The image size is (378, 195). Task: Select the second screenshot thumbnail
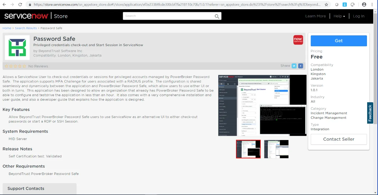point(276,149)
